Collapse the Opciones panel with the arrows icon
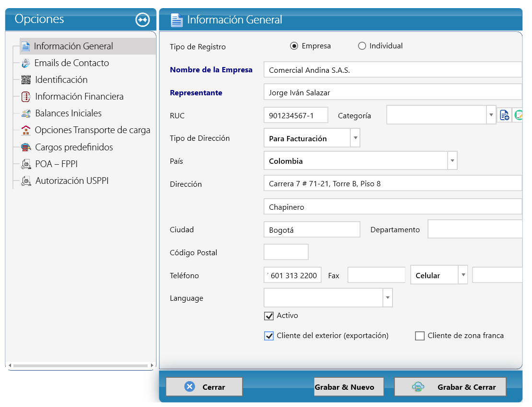The image size is (532, 407). click(142, 20)
